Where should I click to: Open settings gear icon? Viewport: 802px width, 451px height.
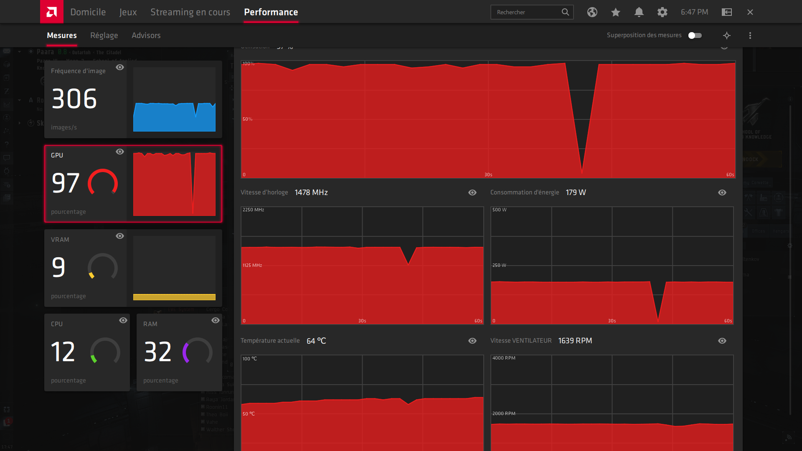pyautogui.click(x=662, y=12)
